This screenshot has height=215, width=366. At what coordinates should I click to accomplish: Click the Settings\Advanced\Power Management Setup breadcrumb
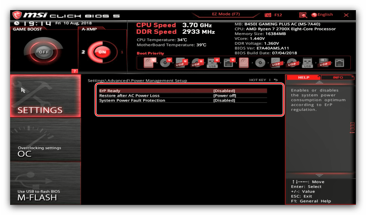[x=137, y=80]
